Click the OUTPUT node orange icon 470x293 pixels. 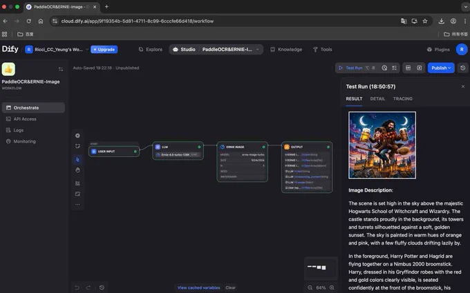click(287, 147)
